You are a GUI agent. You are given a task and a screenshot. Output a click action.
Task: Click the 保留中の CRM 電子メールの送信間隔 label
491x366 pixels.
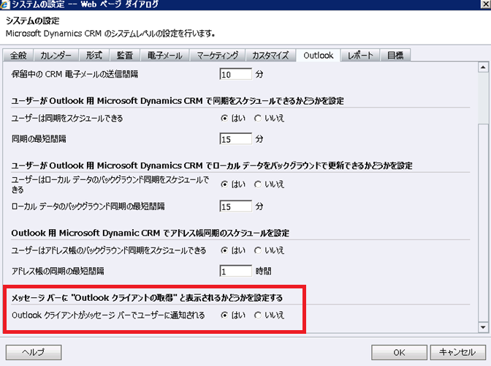coord(75,75)
